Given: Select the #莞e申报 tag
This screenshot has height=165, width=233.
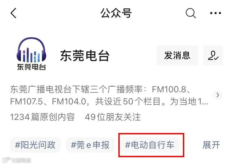Looking at the screenshot, I should [90, 145].
